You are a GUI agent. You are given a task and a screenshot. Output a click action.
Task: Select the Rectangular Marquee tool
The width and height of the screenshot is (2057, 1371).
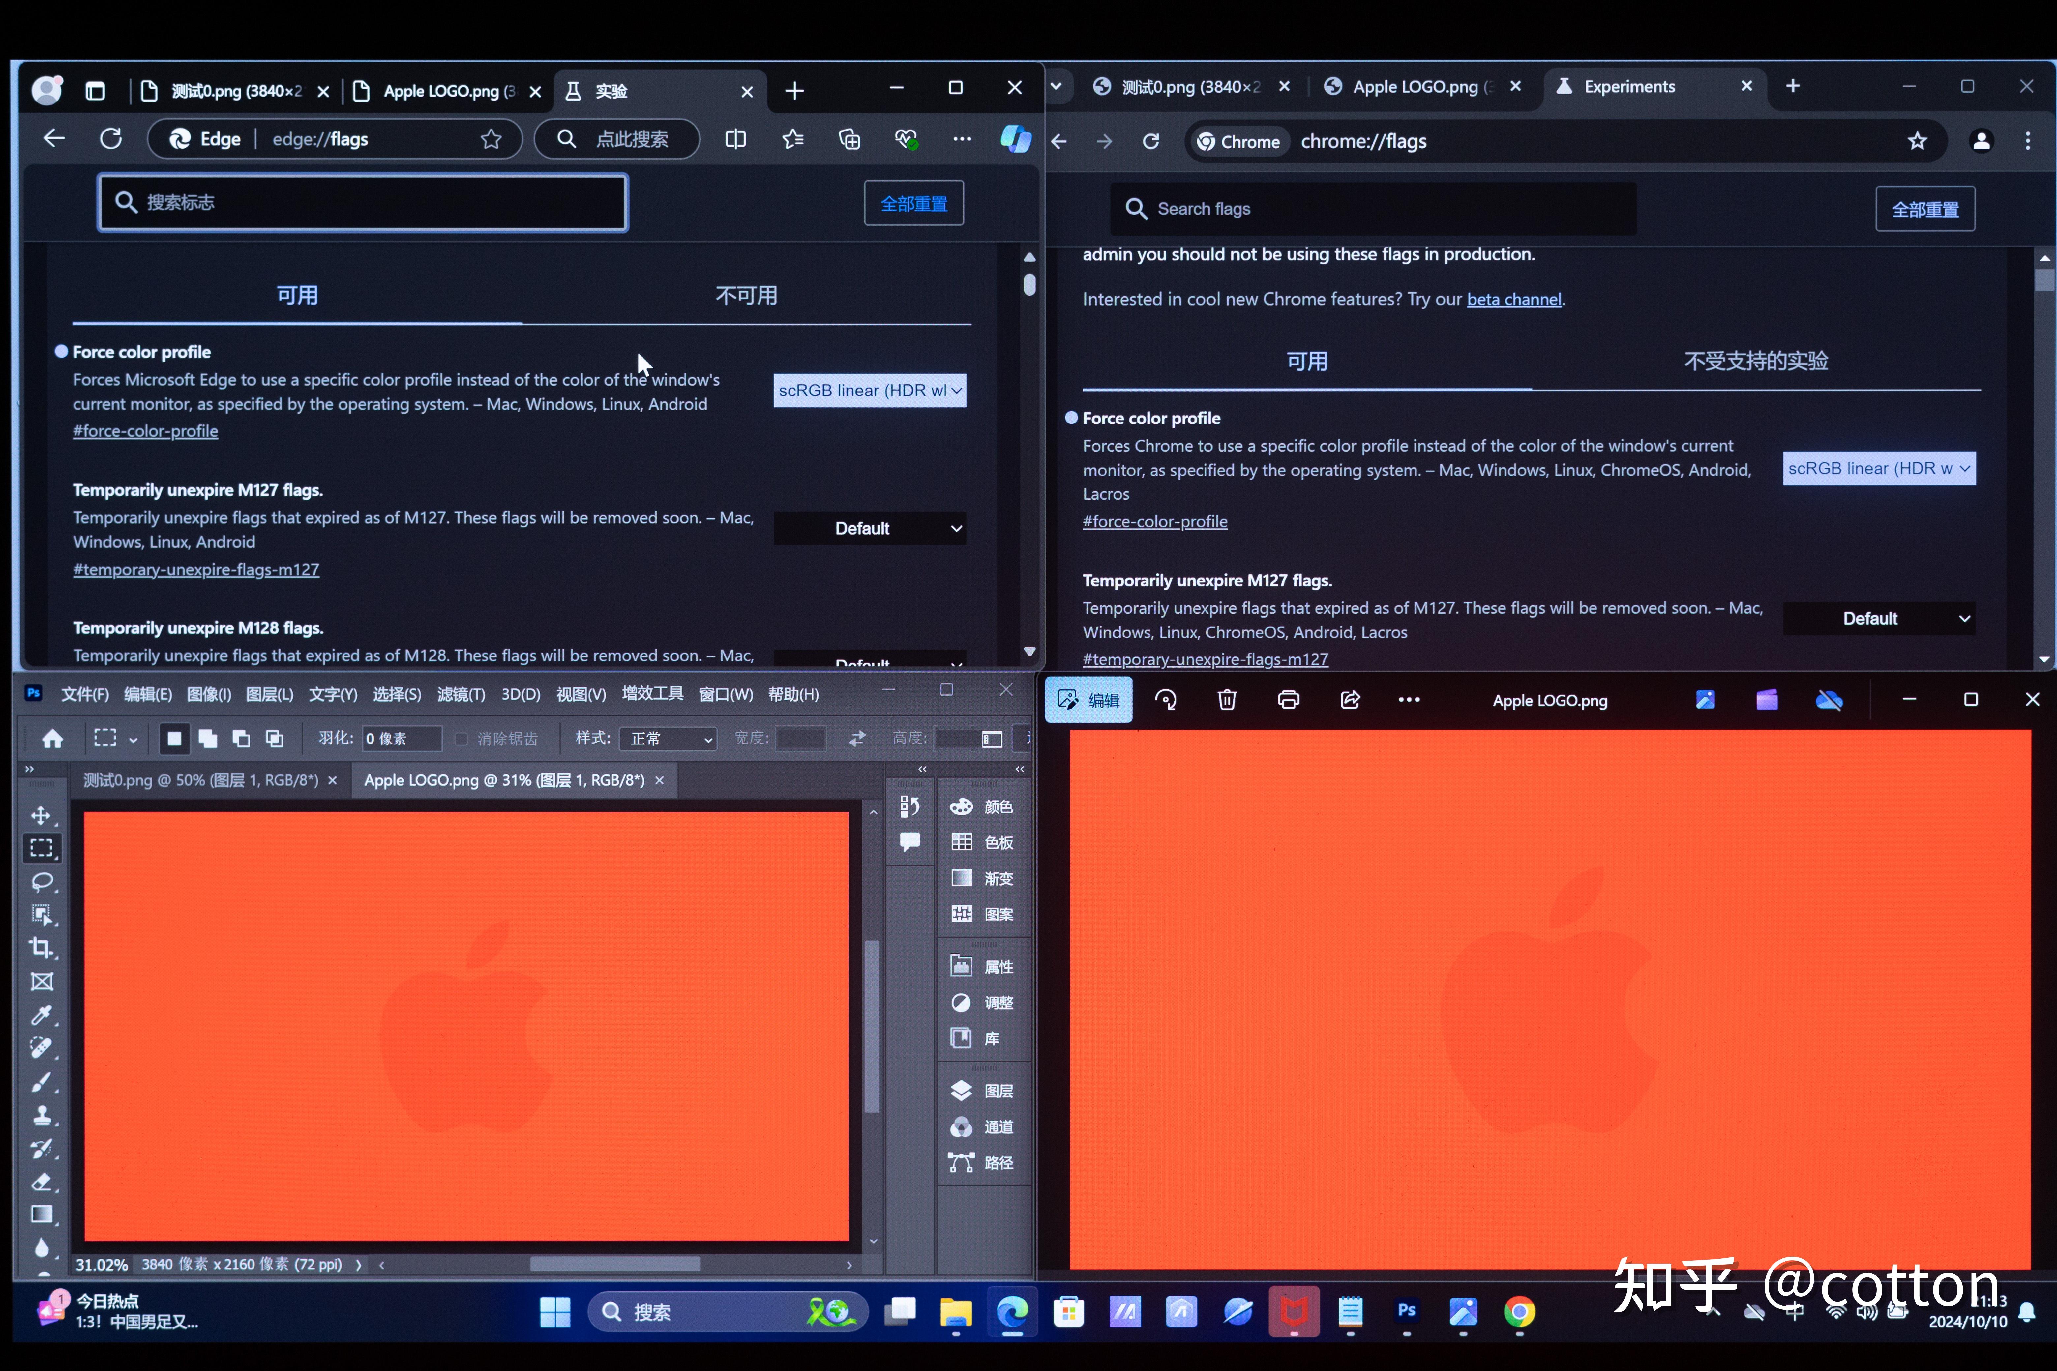[x=41, y=848]
